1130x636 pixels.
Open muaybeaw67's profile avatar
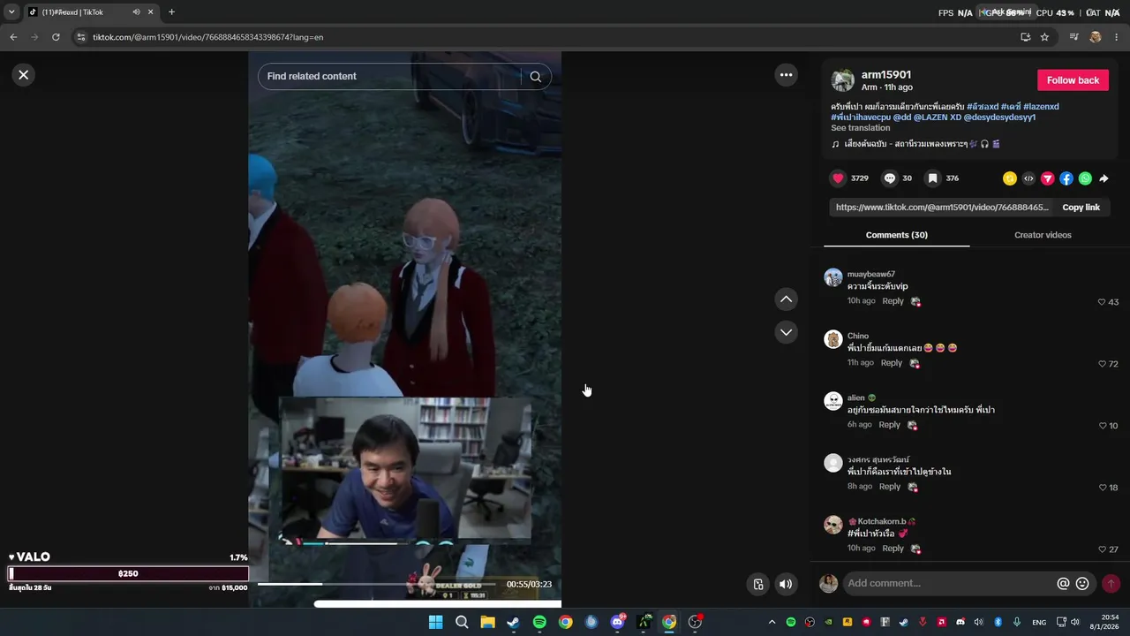[832, 277]
